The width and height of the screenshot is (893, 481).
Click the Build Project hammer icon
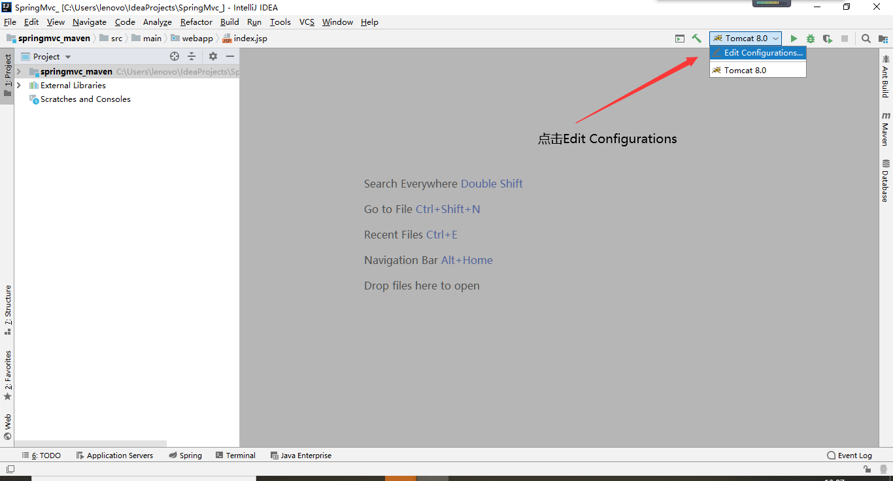(x=697, y=39)
